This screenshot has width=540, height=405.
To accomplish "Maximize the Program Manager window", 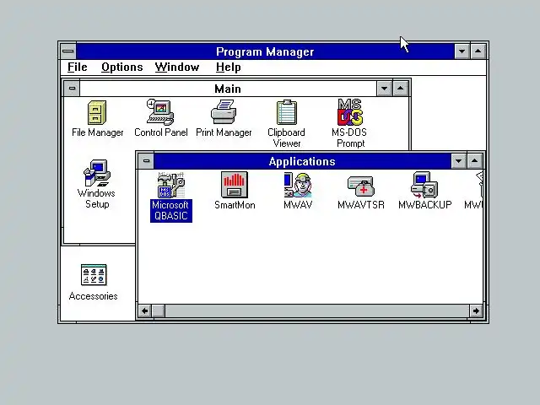I will (x=478, y=51).
